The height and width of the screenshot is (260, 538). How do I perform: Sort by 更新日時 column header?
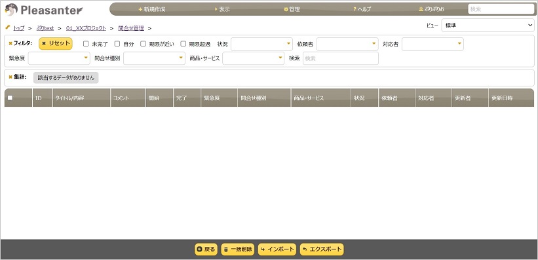pos(511,98)
